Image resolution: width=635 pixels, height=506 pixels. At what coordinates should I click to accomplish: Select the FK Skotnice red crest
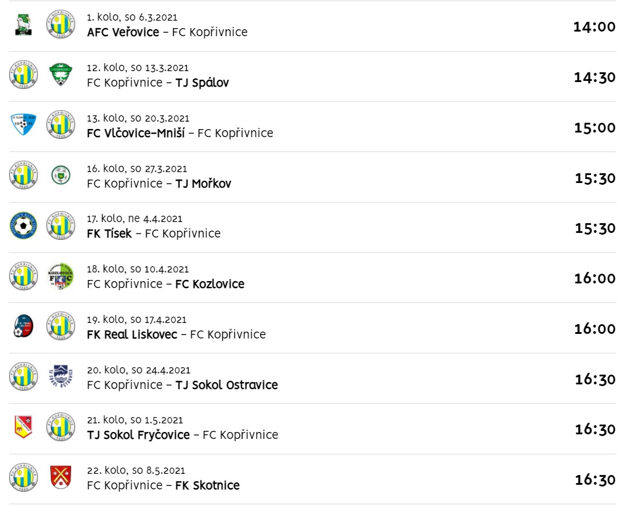61,478
